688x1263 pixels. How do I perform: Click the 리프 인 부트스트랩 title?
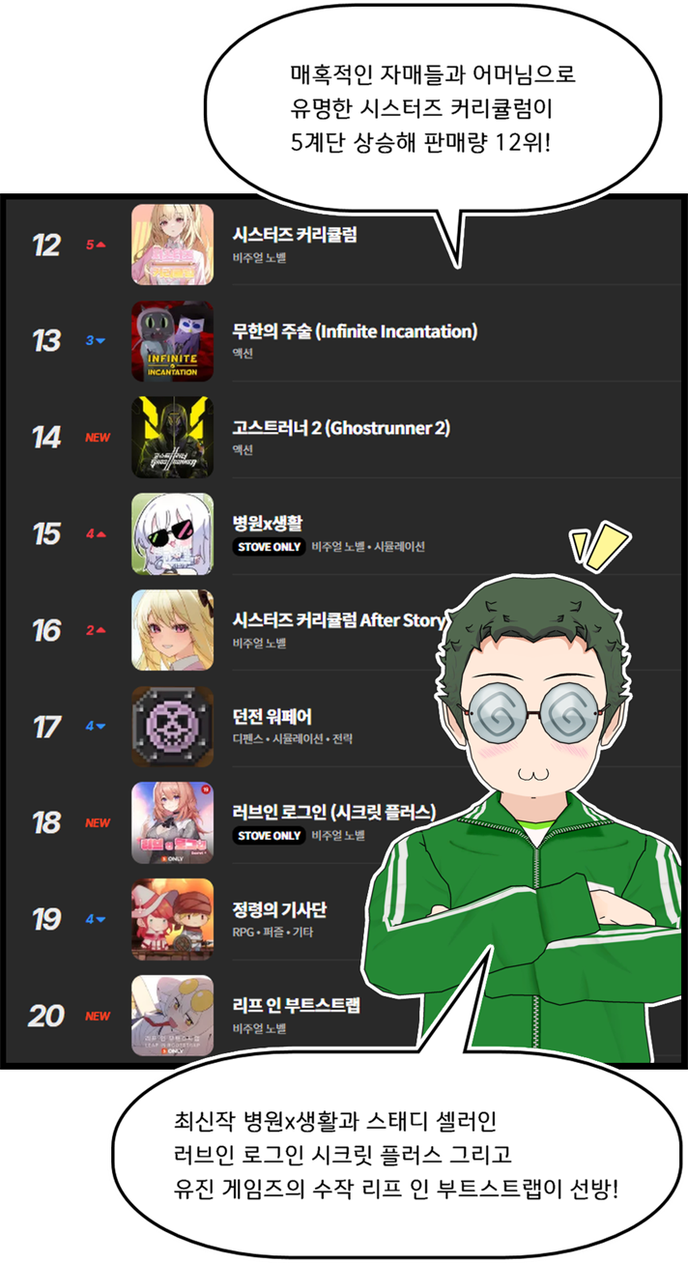296,1006
